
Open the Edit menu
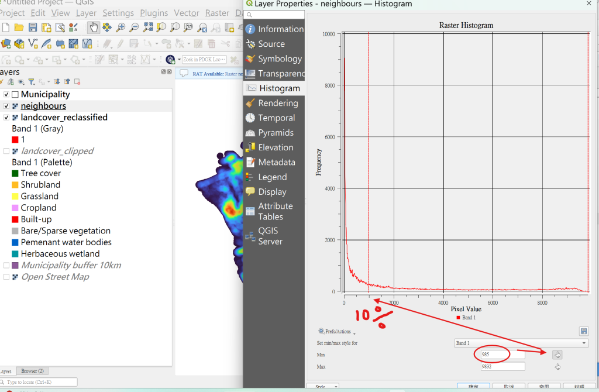click(x=38, y=13)
